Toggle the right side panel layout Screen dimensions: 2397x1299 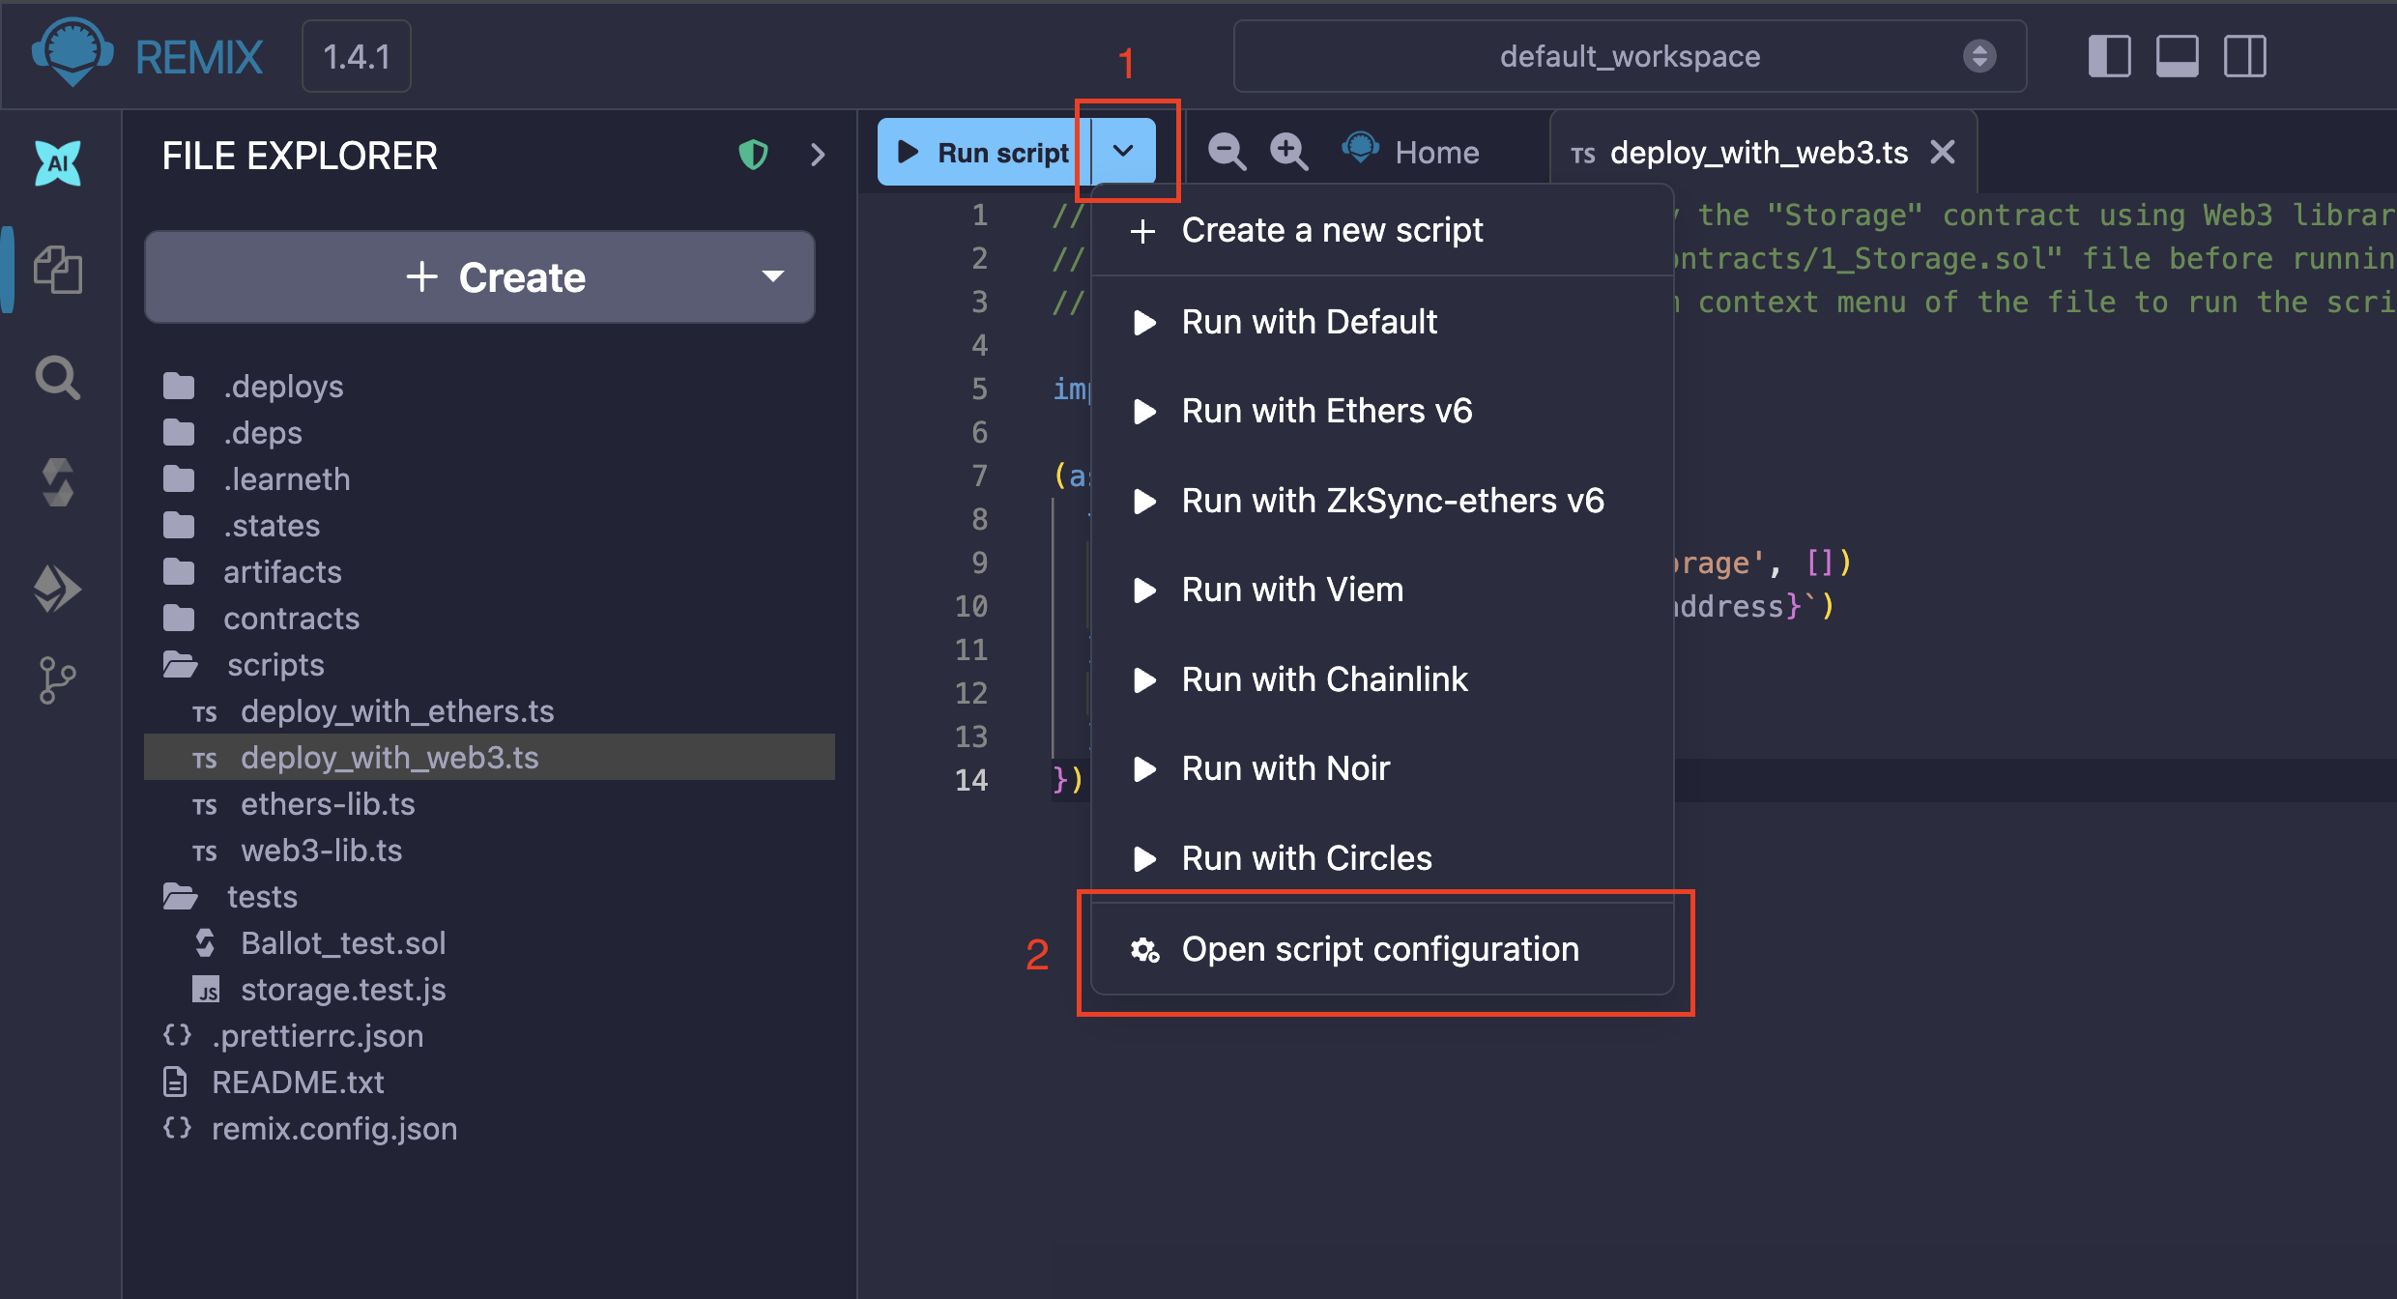click(x=2244, y=56)
